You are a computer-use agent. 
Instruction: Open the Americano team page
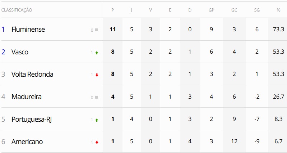(27, 141)
